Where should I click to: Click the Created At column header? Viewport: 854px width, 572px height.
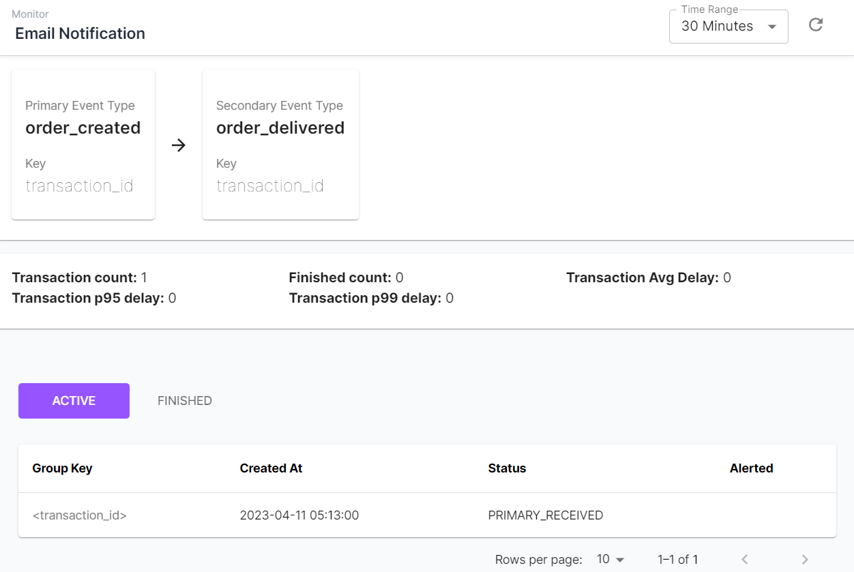[x=271, y=468]
